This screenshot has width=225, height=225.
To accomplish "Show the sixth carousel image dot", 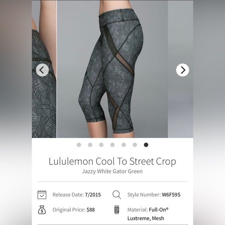I will click(x=135, y=145).
